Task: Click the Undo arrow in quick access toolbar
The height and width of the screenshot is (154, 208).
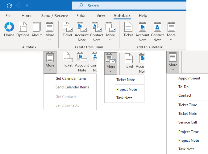Action: 19,6
